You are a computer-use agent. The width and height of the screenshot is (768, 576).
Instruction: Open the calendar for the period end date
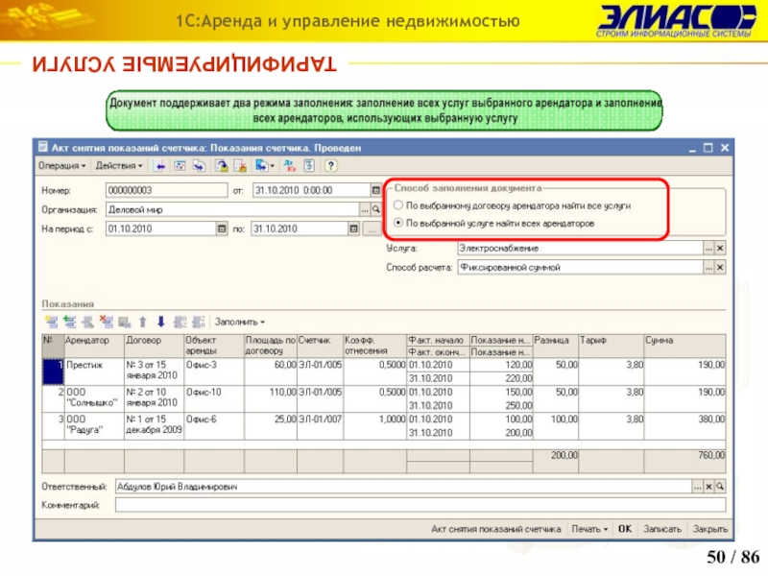pyautogui.click(x=353, y=228)
